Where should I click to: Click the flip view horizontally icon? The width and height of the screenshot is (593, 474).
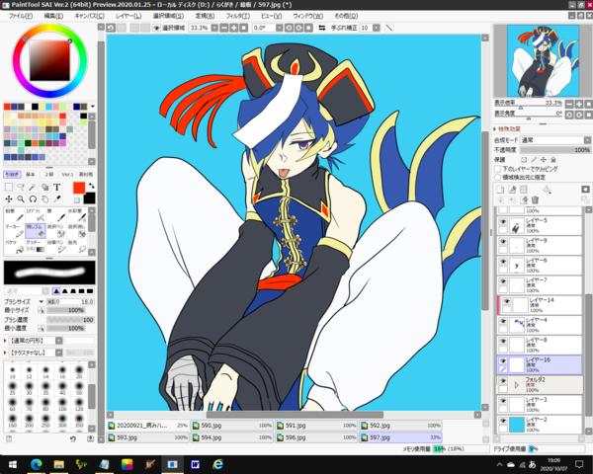click(322, 28)
